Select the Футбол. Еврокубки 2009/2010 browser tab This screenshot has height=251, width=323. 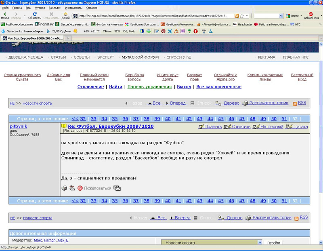point(32,38)
